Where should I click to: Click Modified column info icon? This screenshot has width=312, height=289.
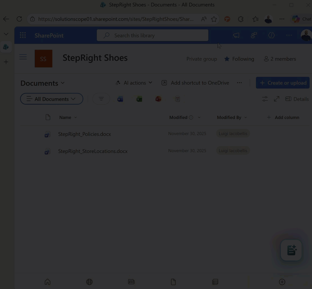[191, 117]
